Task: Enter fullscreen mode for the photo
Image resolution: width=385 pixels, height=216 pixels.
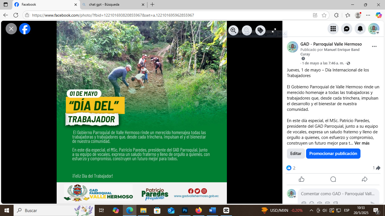Action: tap(274, 30)
